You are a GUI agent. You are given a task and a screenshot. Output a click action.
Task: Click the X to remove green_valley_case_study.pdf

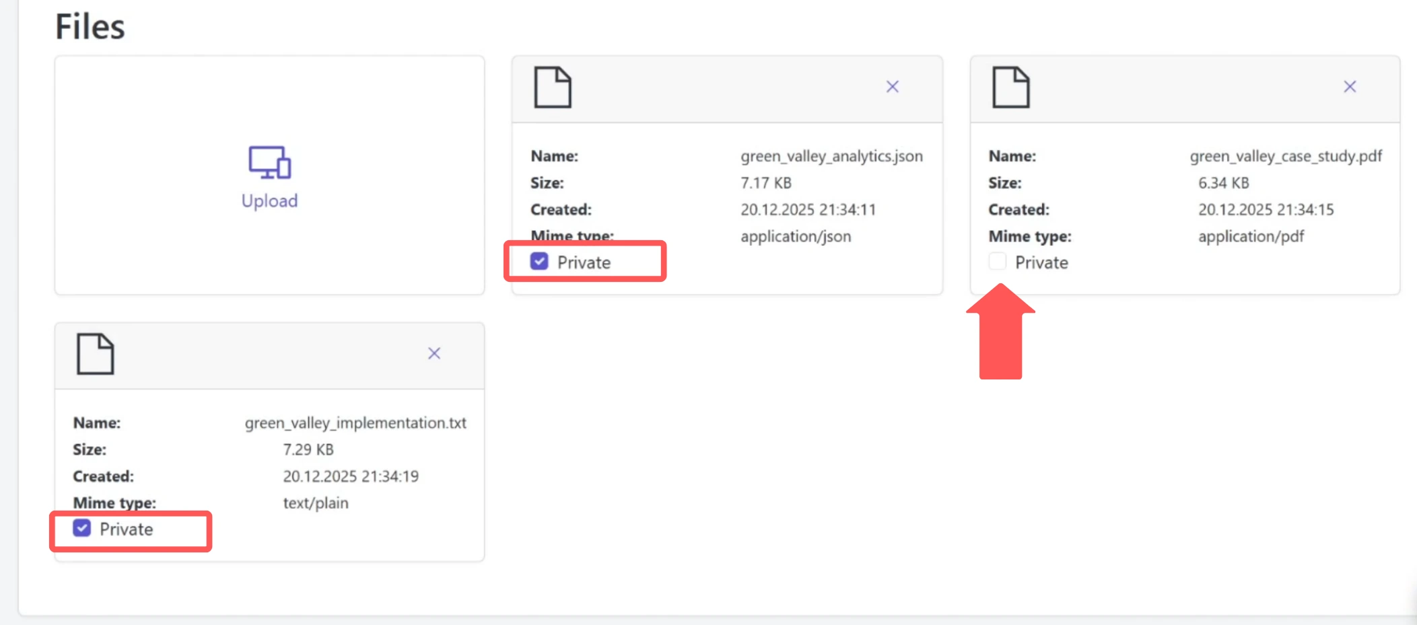[1349, 86]
